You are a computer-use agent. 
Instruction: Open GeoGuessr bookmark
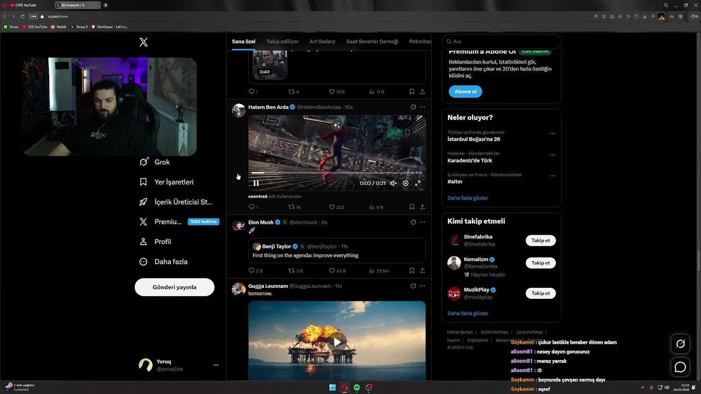tap(110, 26)
